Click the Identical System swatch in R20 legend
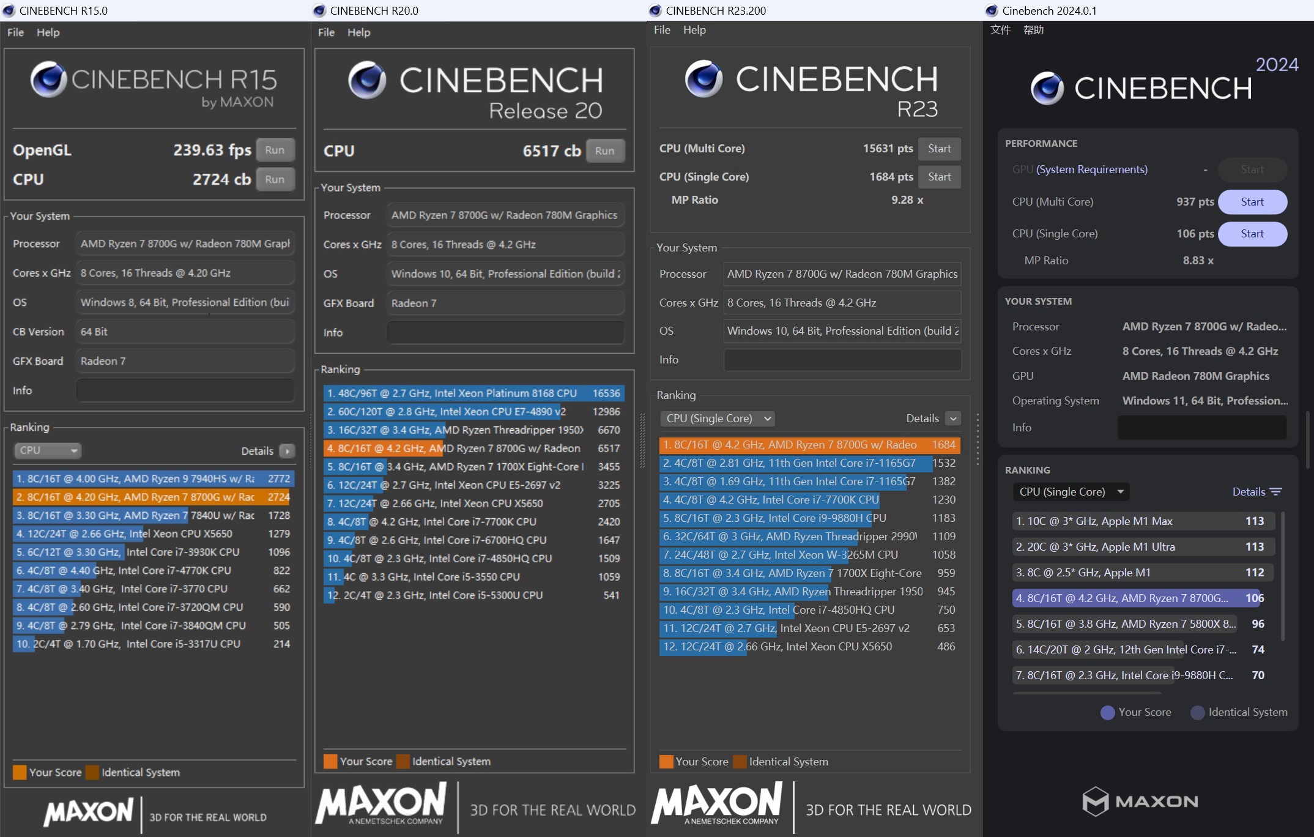Image resolution: width=1314 pixels, height=837 pixels. pos(403,761)
